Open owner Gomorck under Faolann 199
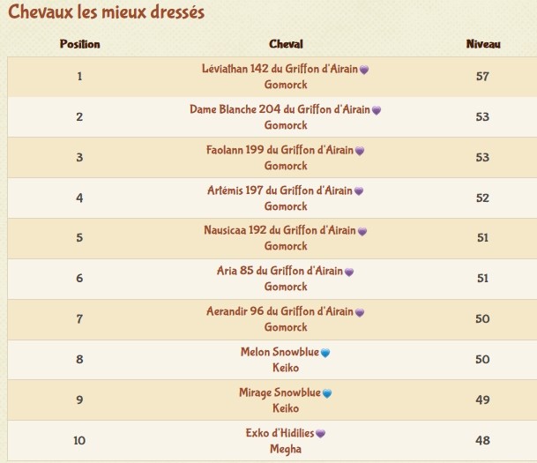The width and height of the screenshot is (537, 463). point(286,166)
